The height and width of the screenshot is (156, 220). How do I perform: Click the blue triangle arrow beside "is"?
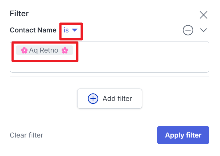click(x=75, y=30)
